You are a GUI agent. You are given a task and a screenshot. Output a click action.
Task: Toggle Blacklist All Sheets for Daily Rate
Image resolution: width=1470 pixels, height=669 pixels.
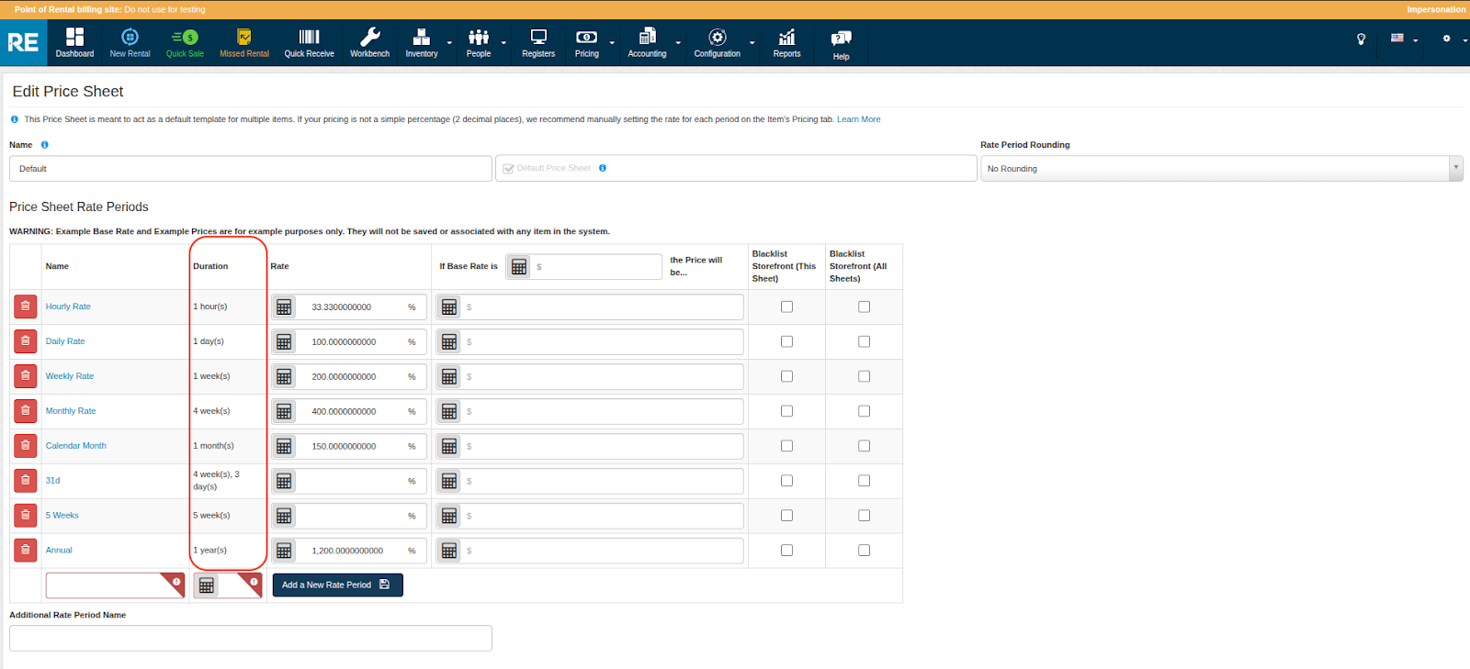coord(864,341)
